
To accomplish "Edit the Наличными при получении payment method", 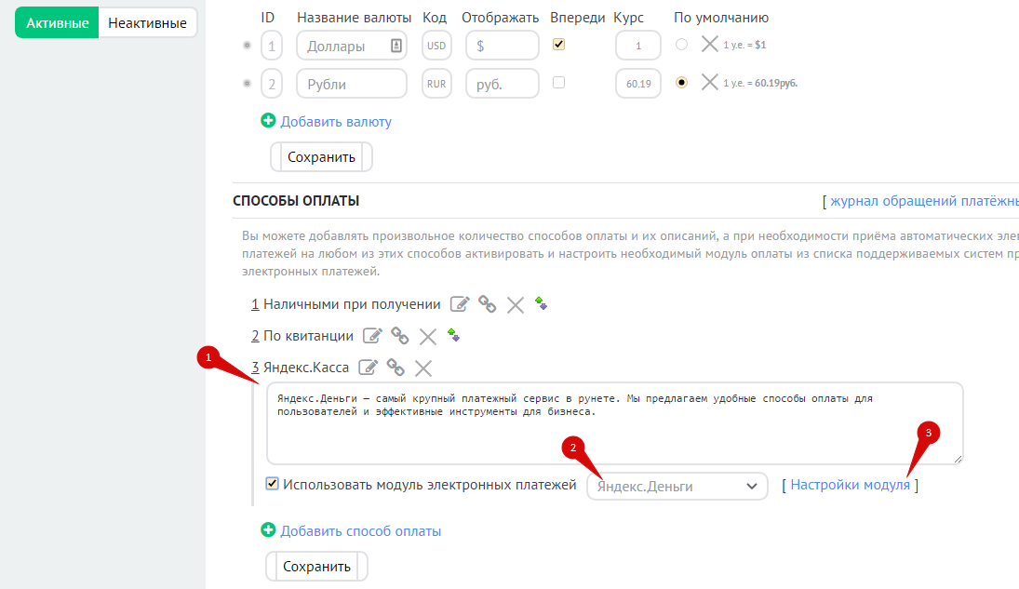I will (x=460, y=304).
